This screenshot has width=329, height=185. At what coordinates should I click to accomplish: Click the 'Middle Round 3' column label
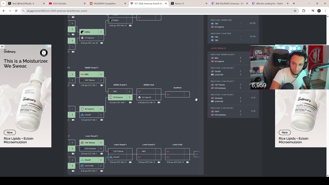[92, 68]
